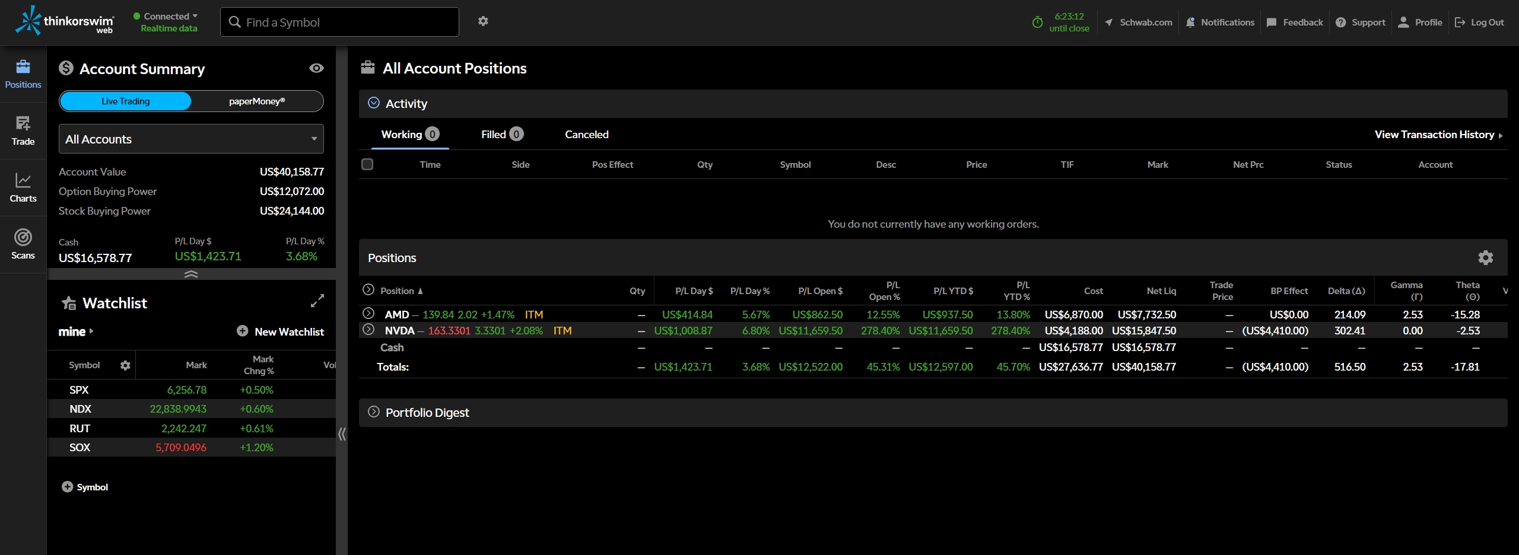Screen dimensions: 1519x555
Task: Click the Account Summary dollar icon
Action: [66, 68]
